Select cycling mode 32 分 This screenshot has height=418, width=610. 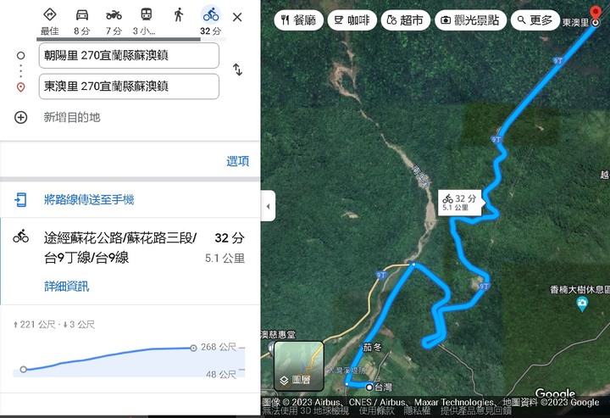tap(211, 21)
